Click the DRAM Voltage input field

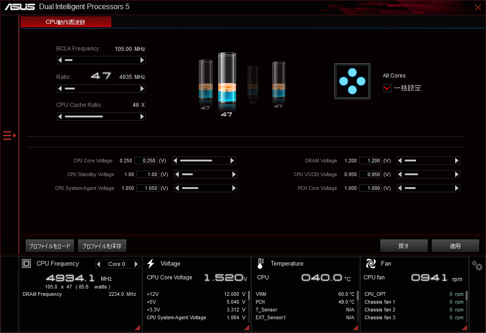[370, 161]
